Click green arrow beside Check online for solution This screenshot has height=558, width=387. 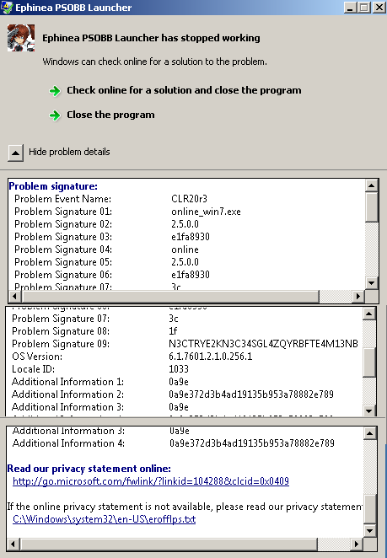pos(55,91)
